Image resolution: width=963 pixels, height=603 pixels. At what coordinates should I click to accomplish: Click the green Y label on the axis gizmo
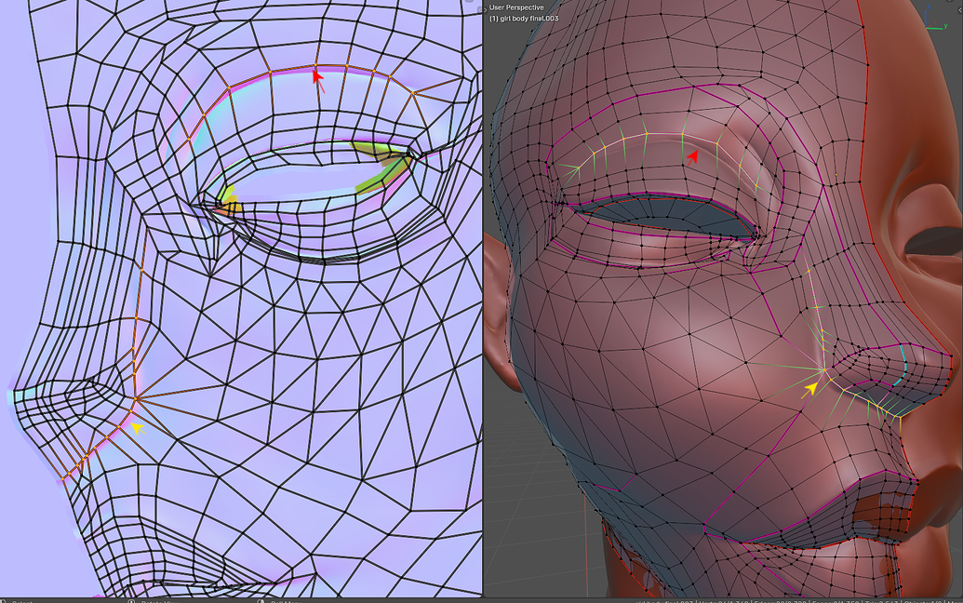pyautogui.click(x=946, y=26)
